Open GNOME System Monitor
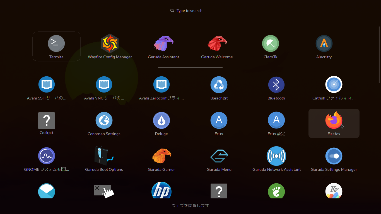This screenshot has height=214, width=381. point(47,159)
